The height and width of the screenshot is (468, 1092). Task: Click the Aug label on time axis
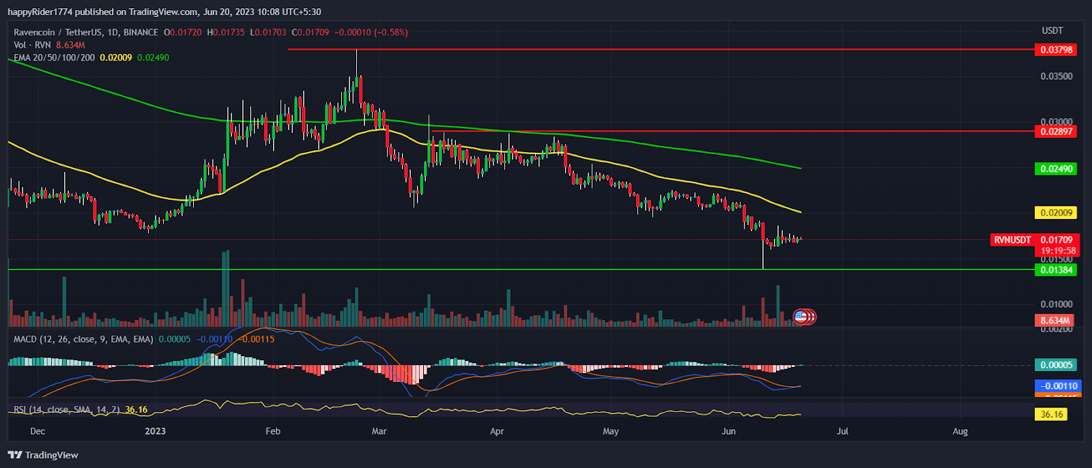tap(960, 431)
